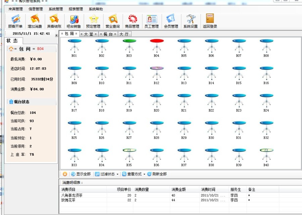Open 系统设置 settings
The image size is (302, 215).
(x=191, y=21)
